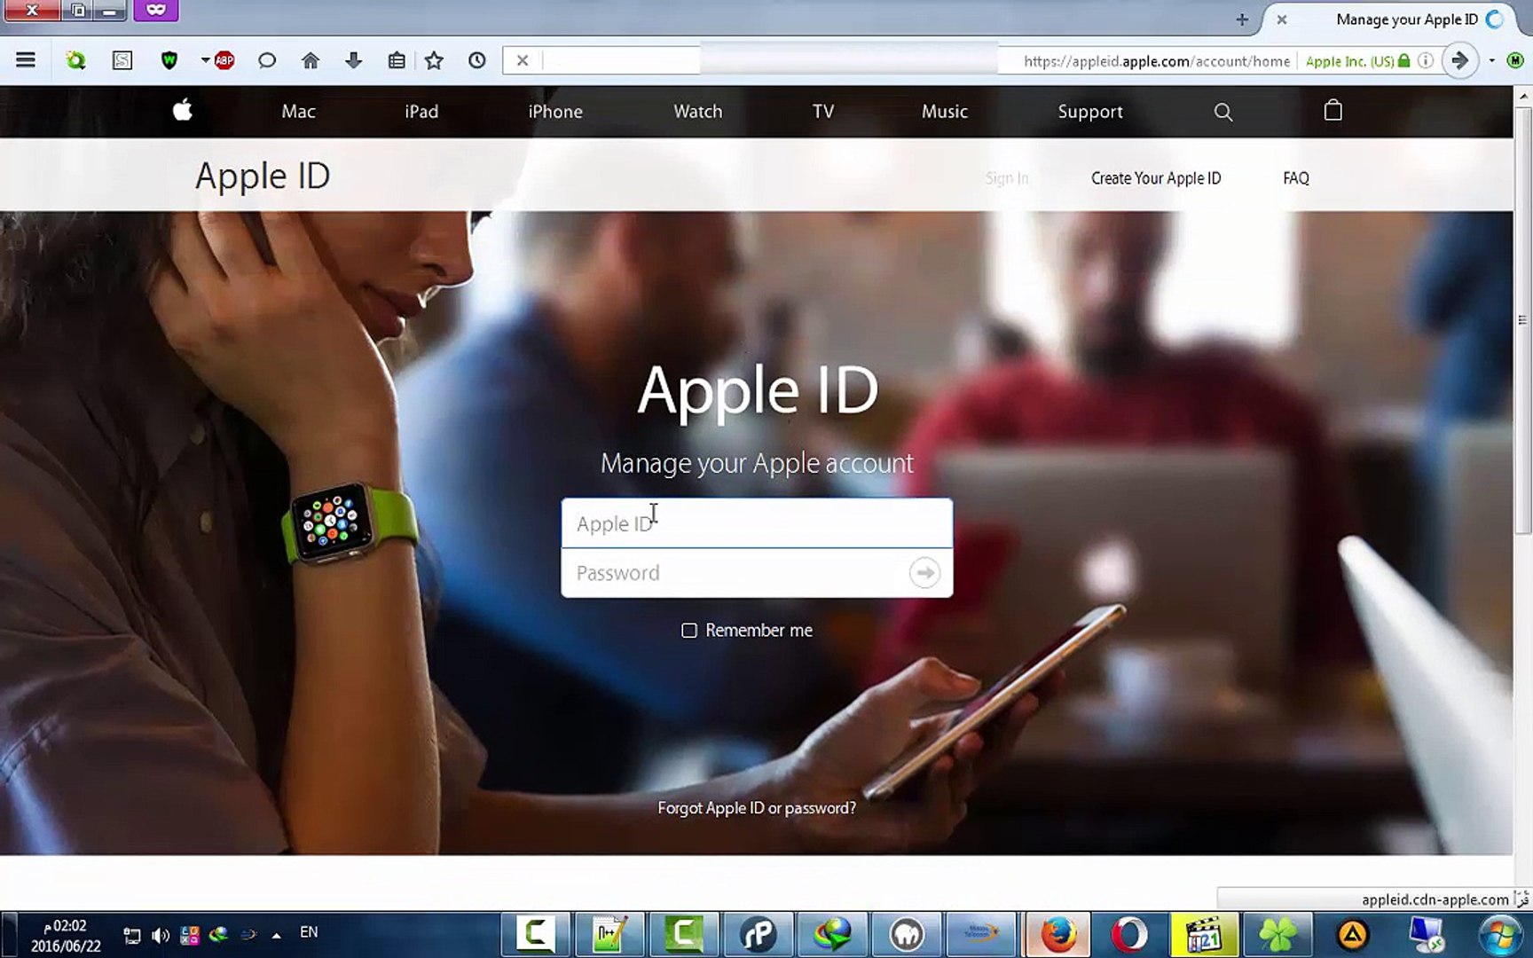This screenshot has height=958, width=1533.
Task: Click the Apple ID heading link
Action: tap(263, 176)
